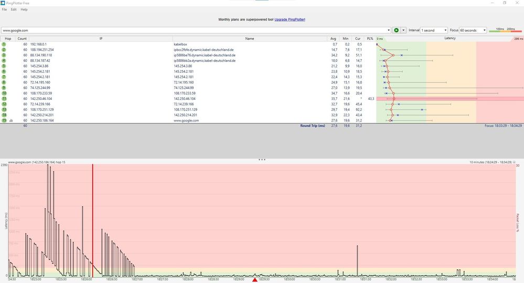The width and height of the screenshot is (524, 283).
Task: Select the hop 14 green circle icon
Action: pyautogui.click(x=4, y=115)
